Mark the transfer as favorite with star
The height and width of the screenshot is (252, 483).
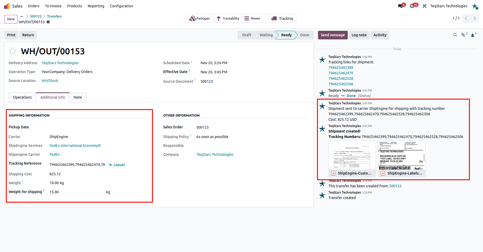click(x=13, y=51)
